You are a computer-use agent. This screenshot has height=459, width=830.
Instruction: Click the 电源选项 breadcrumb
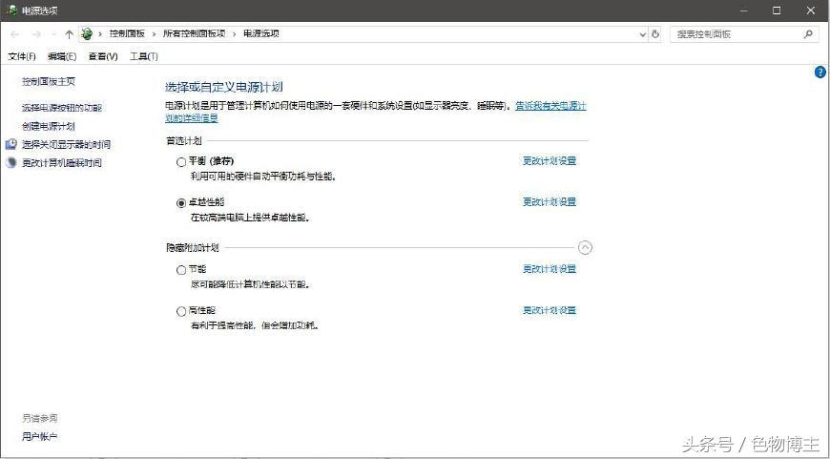click(261, 33)
